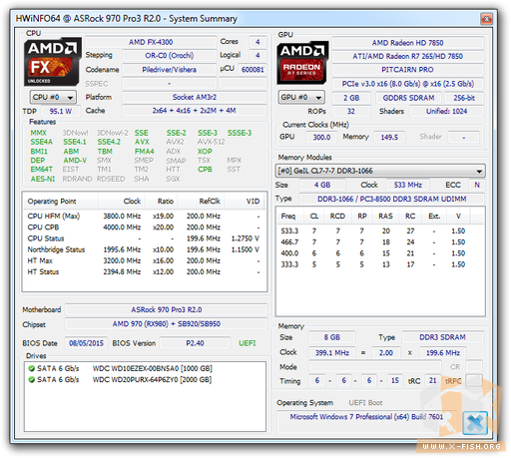Open the CPU #0 selector dropdown
The width and height of the screenshot is (511, 458).
pyautogui.click(x=53, y=97)
